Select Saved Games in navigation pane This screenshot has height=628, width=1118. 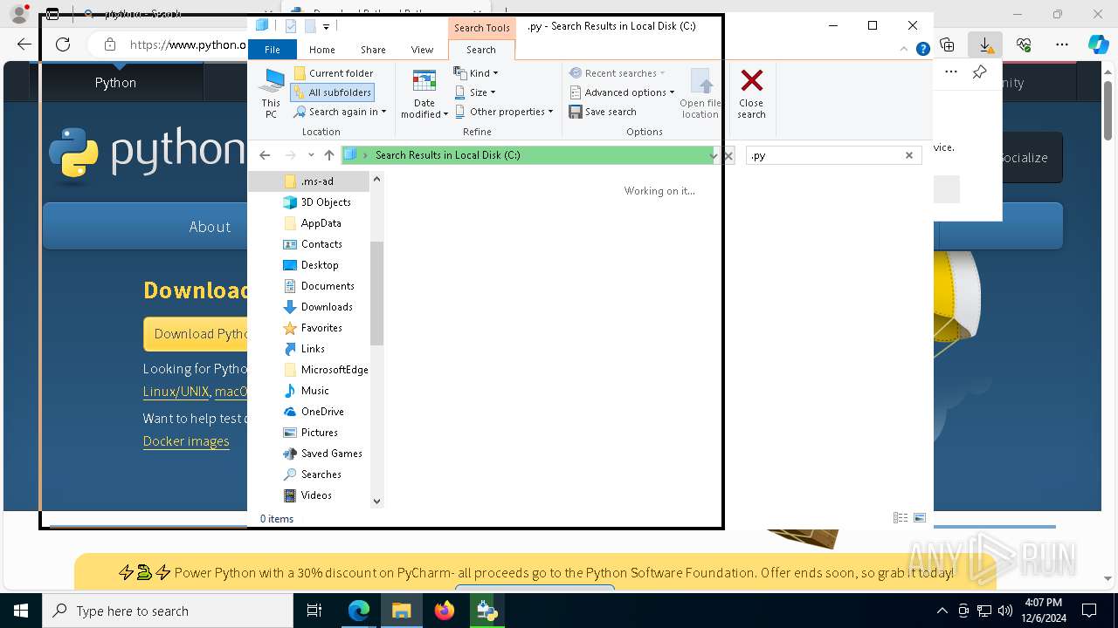tap(322, 454)
